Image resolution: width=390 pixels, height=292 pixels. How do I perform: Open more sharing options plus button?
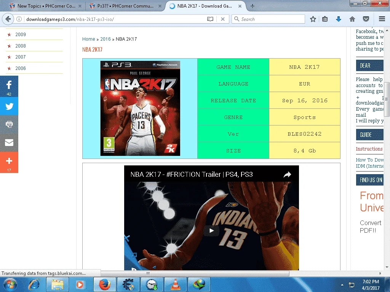(9, 162)
